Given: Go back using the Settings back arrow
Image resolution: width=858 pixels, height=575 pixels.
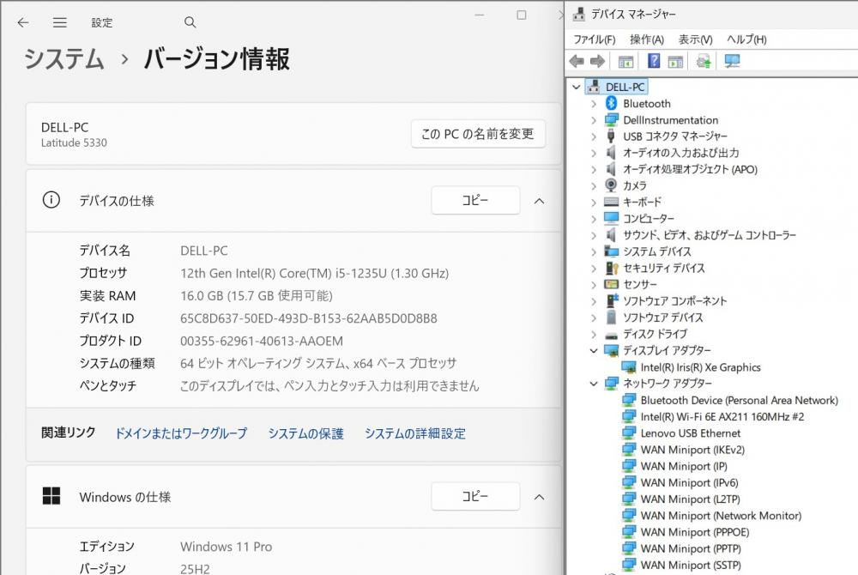Looking at the screenshot, I should tap(22, 22).
